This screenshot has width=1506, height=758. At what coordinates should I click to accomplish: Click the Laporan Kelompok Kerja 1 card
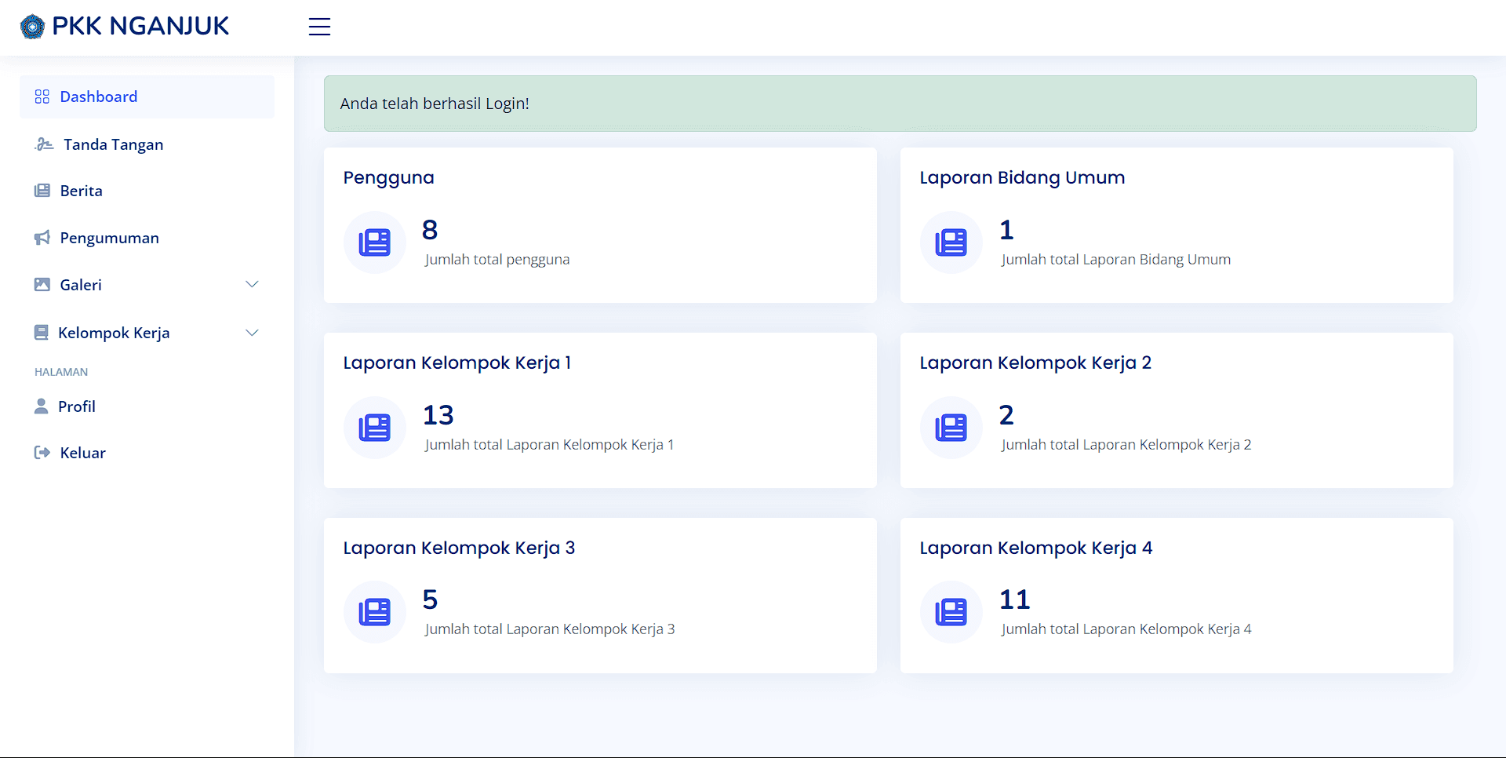(600, 410)
